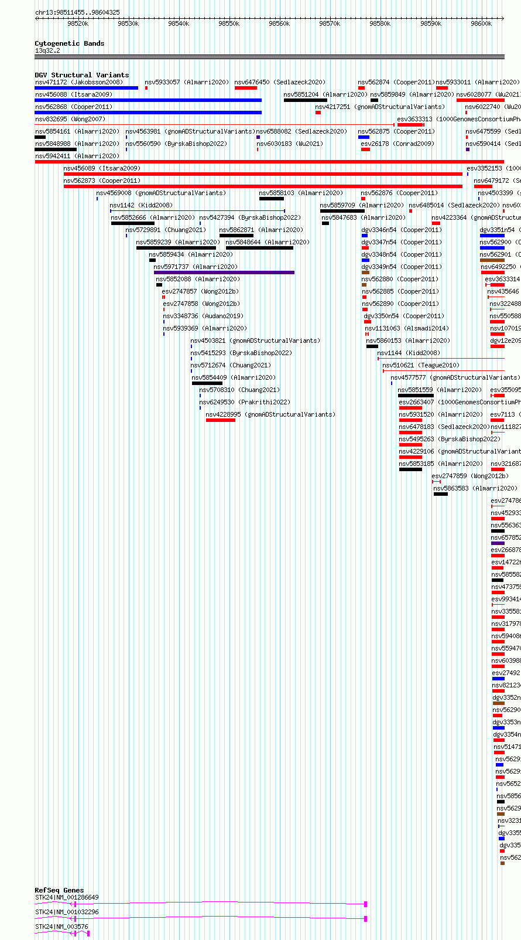Click the red bar of nsv5942411
The image size is (521, 940).
[x=269, y=162]
